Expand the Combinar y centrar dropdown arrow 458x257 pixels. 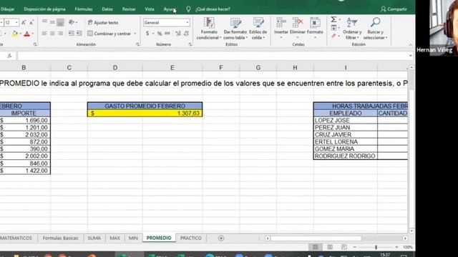(135, 34)
